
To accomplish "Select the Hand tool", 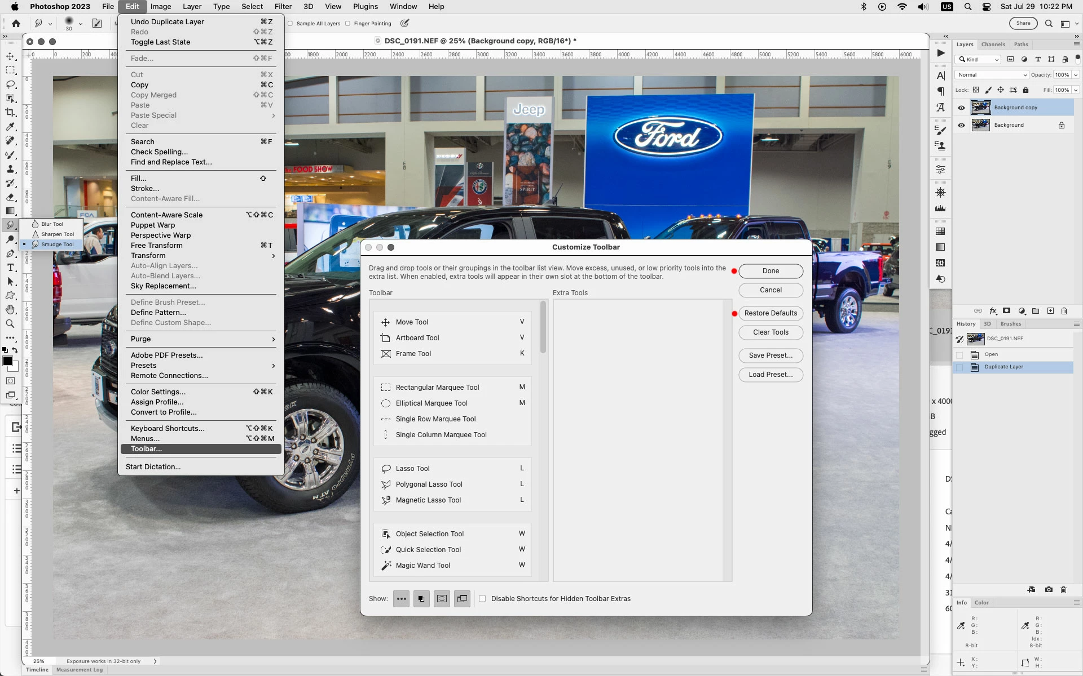I will pos(10,310).
